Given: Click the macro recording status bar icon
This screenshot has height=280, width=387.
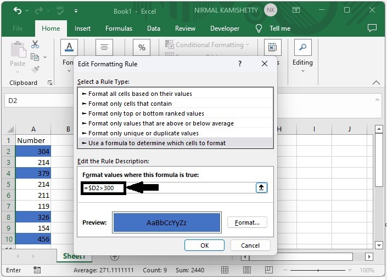Looking at the screenshot, I should click(37, 270).
